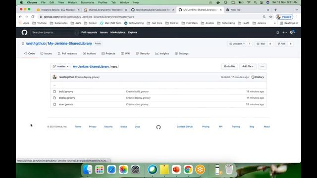The width and height of the screenshot is (317, 178).
Task: Open the Bookmarks menu in menu bar
Action: point(87,2)
